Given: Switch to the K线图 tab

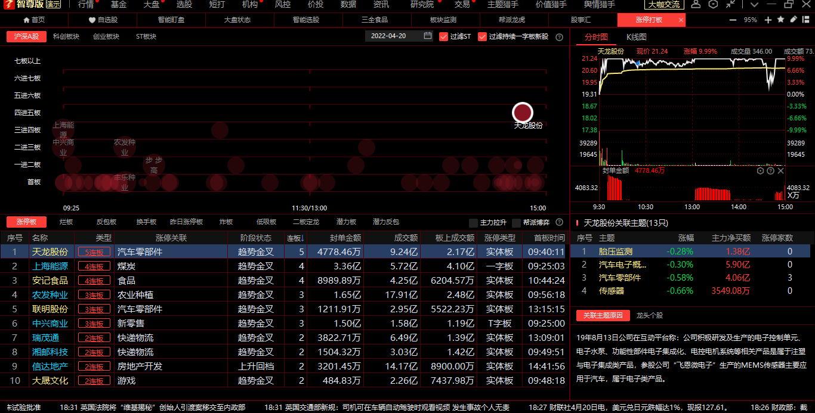Looking at the screenshot, I should pyautogui.click(x=636, y=37).
